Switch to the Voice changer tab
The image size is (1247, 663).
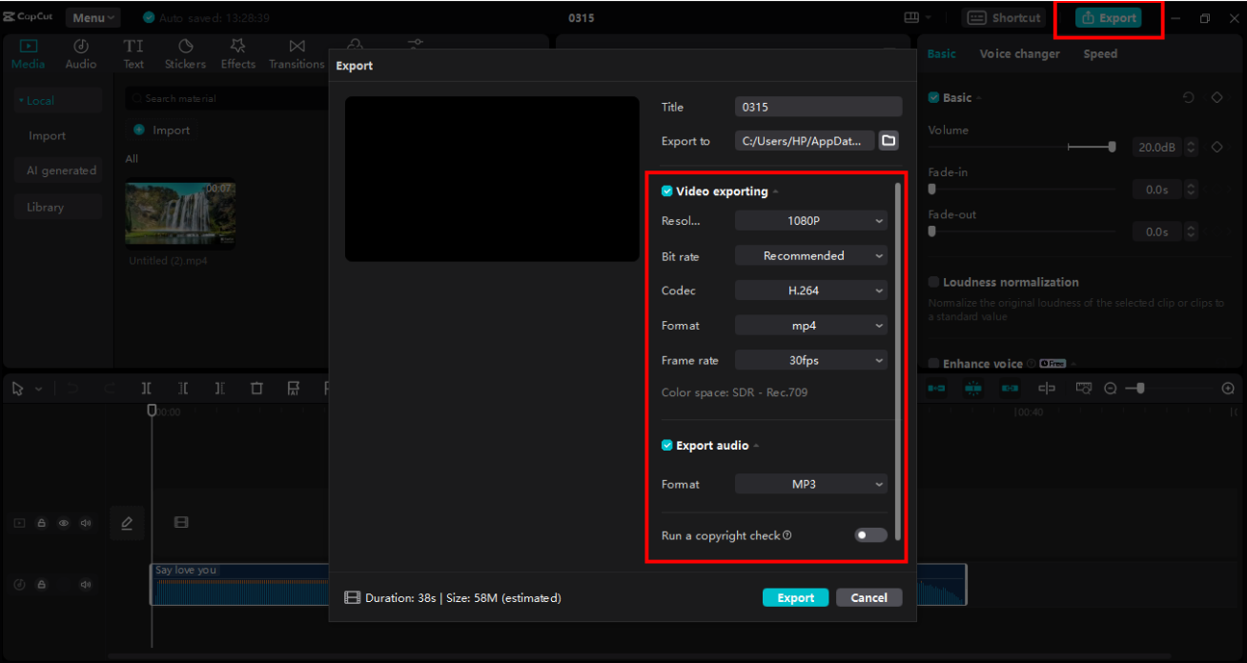click(1019, 54)
